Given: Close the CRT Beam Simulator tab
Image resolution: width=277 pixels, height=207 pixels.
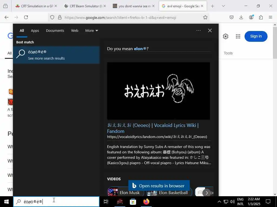Looking at the screenshot, I should pos(105,6).
